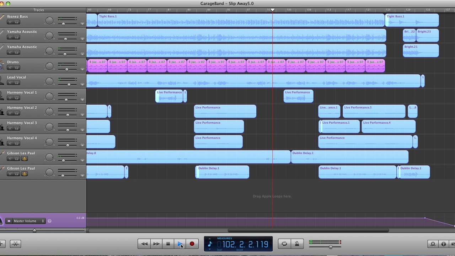Solo the Ibanez Bass track with headphones icon
The height and width of the screenshot is (256, 455).
16,22
